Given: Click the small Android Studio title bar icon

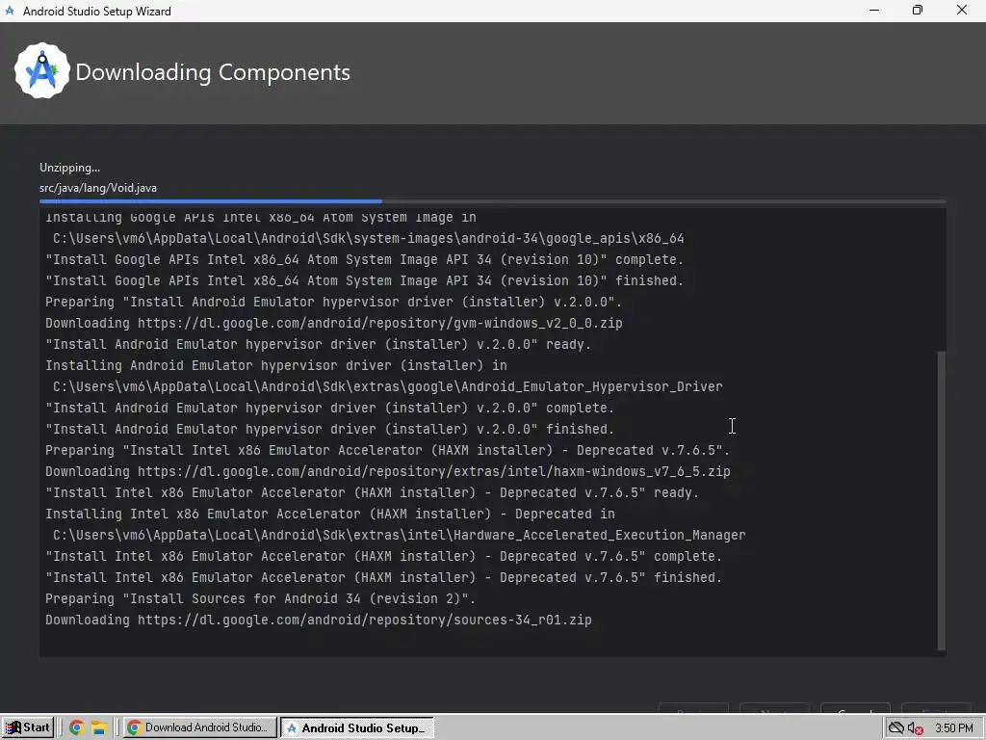Looking at the screenshot, I should pos(10,11).
